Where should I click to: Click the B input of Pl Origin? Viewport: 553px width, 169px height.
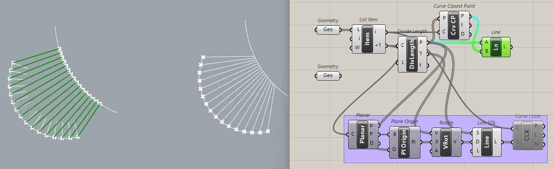click(x=394, y=134)
